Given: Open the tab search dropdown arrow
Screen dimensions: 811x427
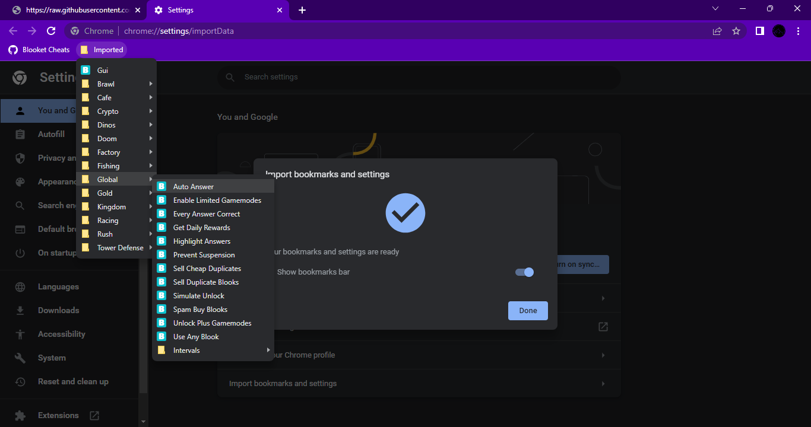Looking at the screenshot, I should pyautogui.click(x=715, y=8).
